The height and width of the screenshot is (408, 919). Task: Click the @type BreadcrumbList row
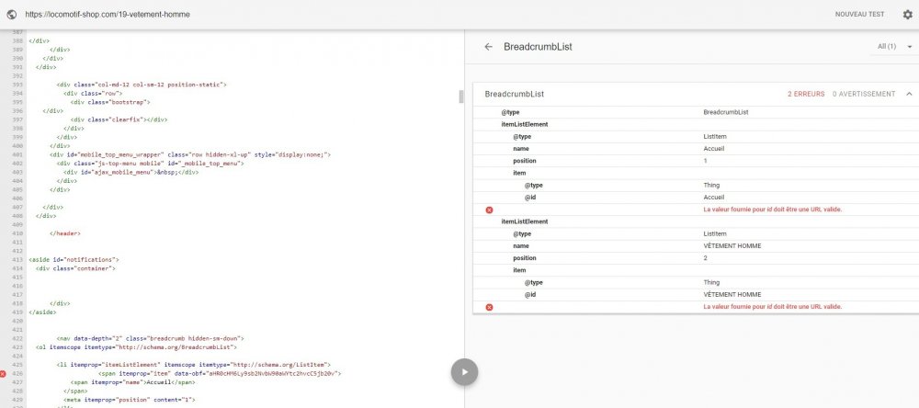tap(696, 112)
